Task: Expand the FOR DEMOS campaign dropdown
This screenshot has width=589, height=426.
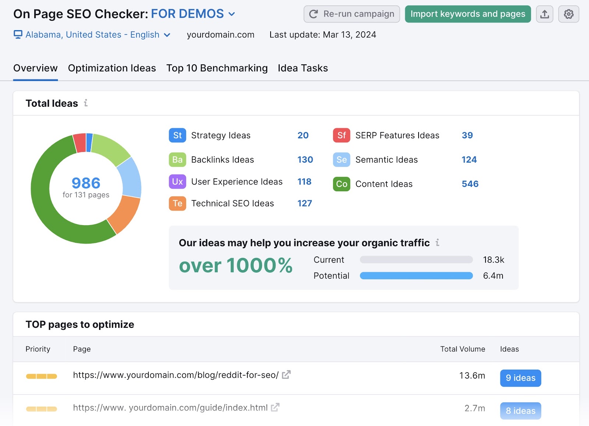Action: coord(232,14)
